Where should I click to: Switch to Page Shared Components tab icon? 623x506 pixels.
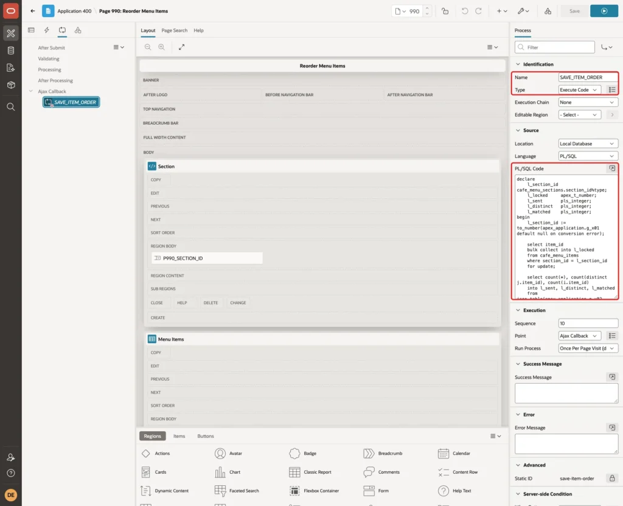(78, 30)
